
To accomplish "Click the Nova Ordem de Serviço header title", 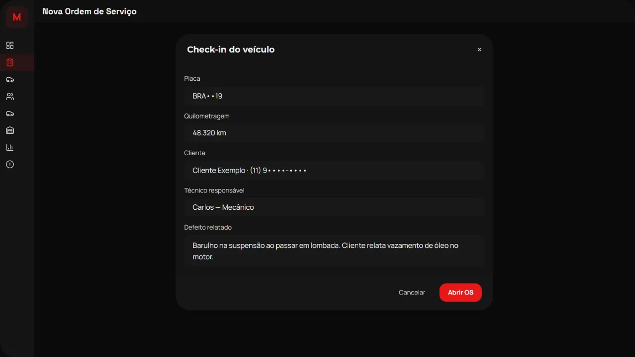I will pyautogui.click(x=89, y=11).
